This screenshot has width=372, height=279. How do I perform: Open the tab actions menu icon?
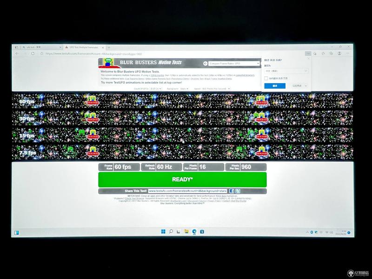click(x=16, y=47)
